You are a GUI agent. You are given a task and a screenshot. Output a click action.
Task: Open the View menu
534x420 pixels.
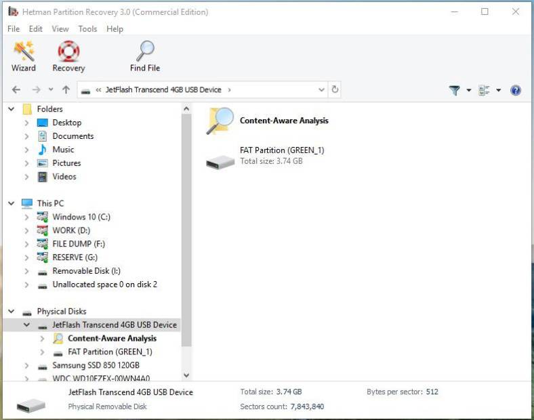click(60, 29)
